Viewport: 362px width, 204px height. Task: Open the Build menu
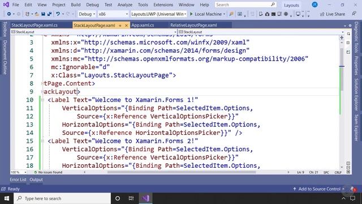click(x=75, y=5)
